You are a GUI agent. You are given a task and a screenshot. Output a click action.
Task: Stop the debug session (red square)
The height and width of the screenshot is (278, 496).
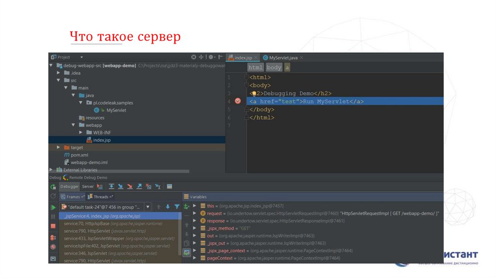pos(53,226)
